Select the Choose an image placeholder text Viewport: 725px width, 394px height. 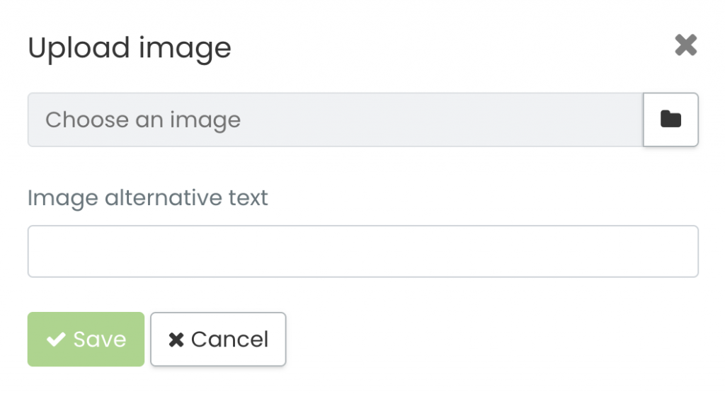click(x=143, y=120)
